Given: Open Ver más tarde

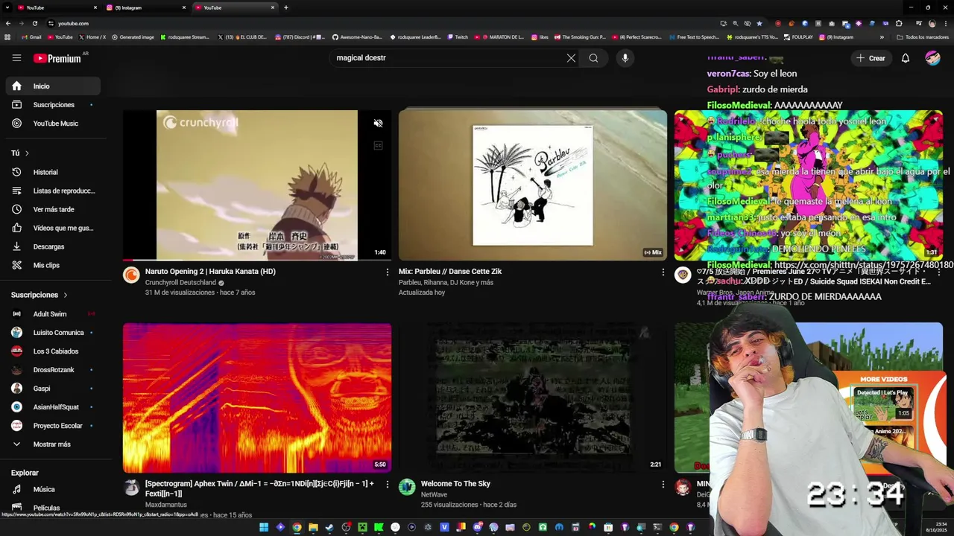Looking at the screenshot, I should tap(53, 209).
